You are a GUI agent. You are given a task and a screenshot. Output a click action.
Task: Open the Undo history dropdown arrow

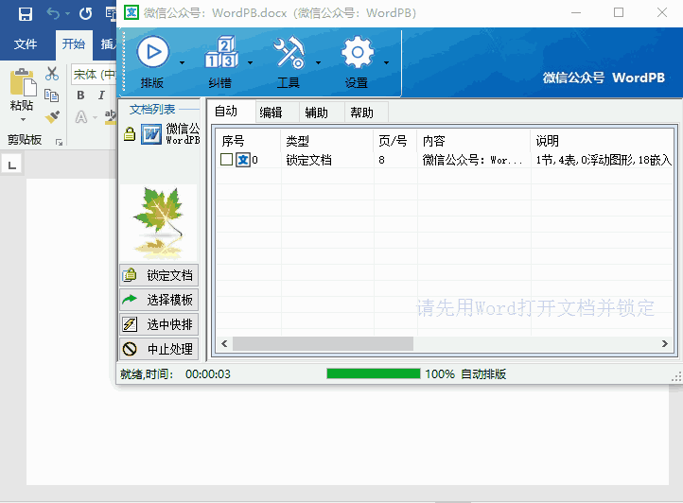67,14
